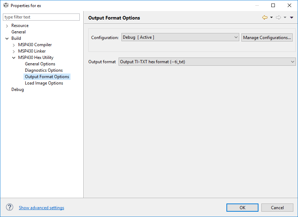
Task: Open the Output format dropdown
Action: click(x=207, y=62)
